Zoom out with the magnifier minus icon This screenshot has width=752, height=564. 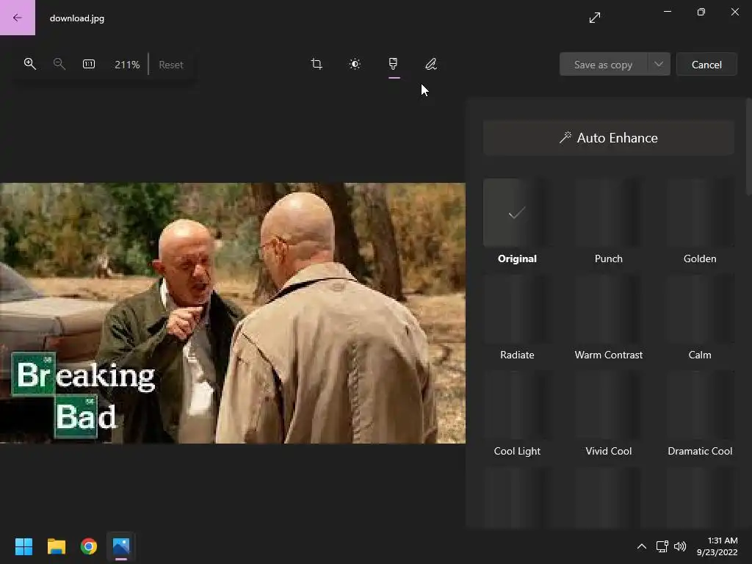pyautogui.click(x=59, y=64)
